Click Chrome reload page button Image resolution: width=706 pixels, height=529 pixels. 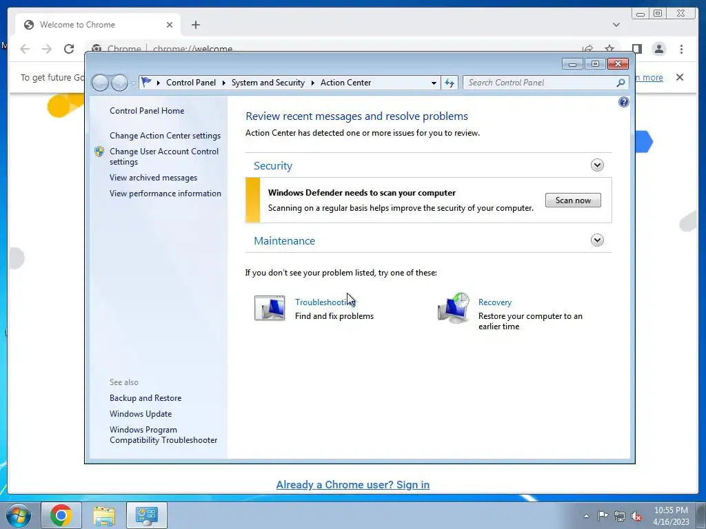(x=68, y=49)
